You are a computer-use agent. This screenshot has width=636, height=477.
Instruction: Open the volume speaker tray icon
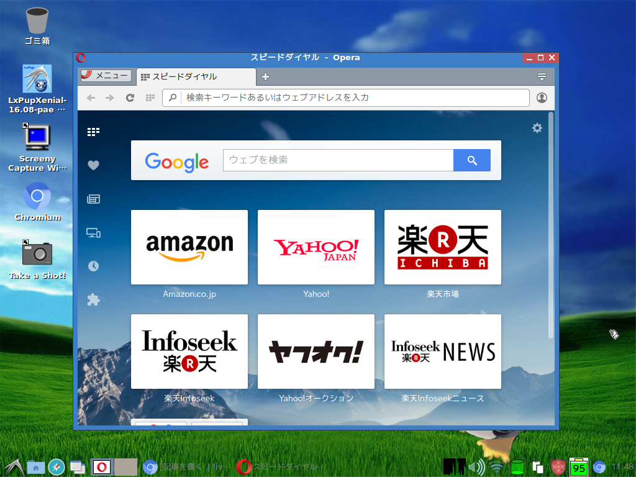tap(476, 467)
